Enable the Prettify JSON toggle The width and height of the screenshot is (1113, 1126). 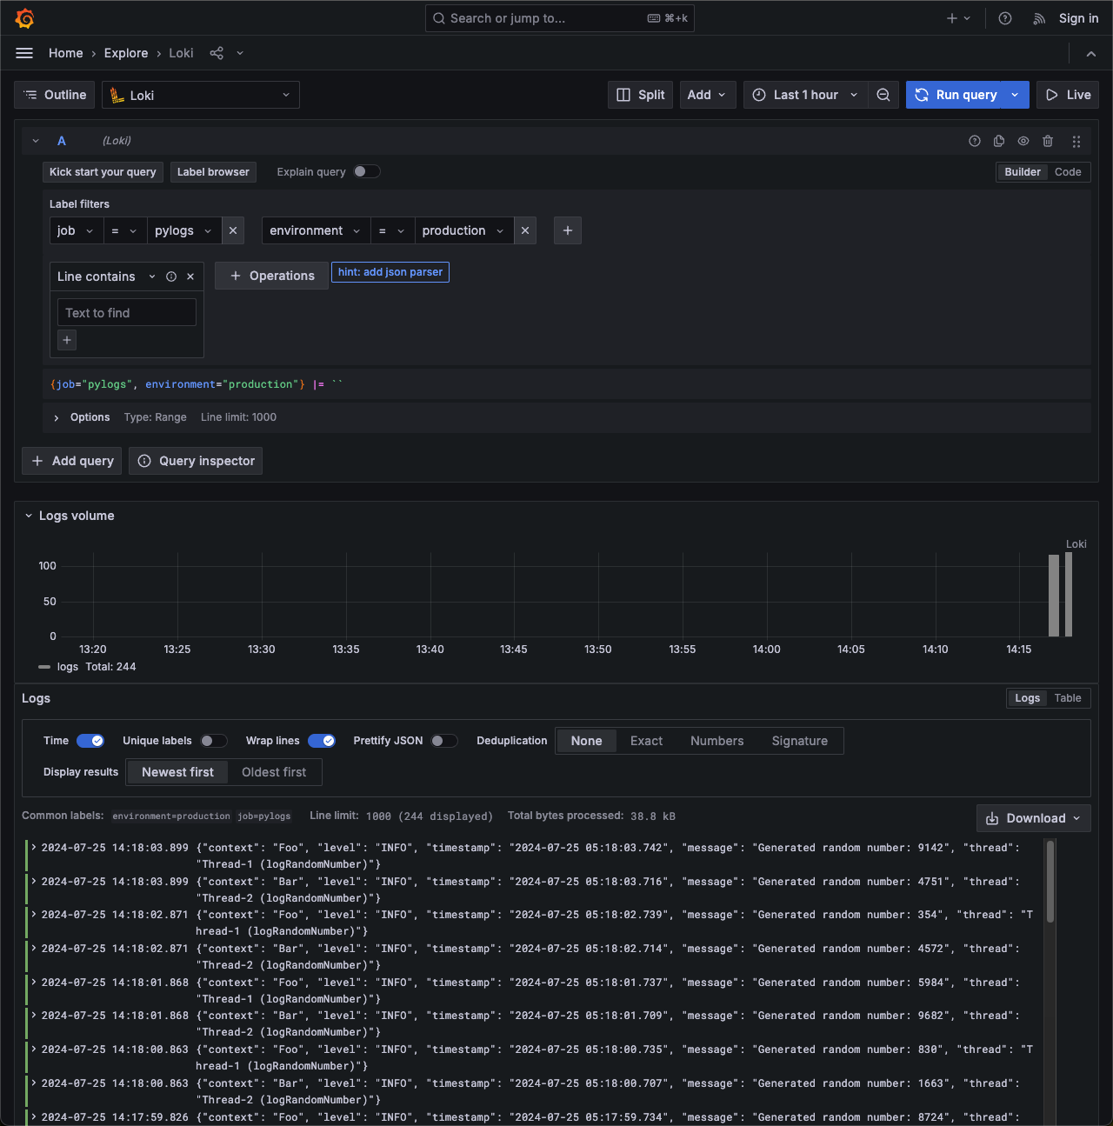(x=443, y=740)
